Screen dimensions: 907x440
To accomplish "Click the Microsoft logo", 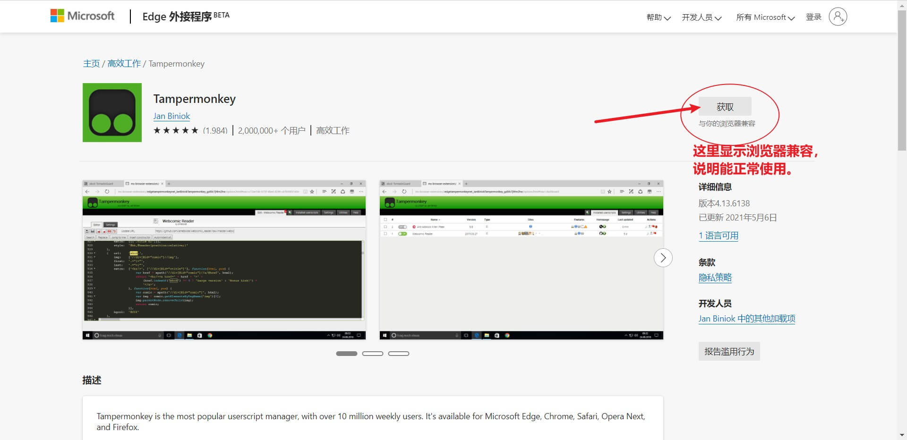I will click(82, 16).
